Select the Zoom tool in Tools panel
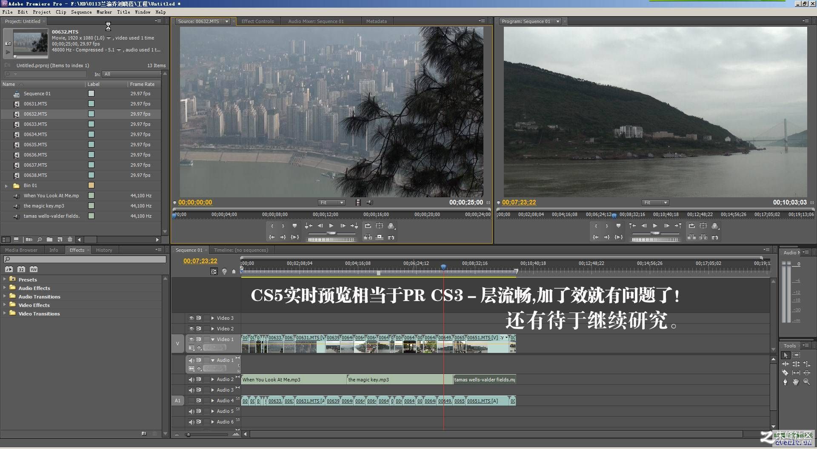Image resolution: width=817 pixels, height=449 pixels. coord(806,382)
